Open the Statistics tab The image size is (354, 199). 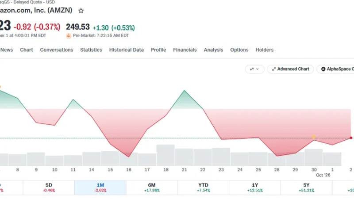click(91, 50)
